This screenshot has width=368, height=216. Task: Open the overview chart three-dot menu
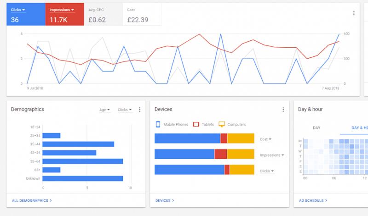[x=354, y=13]
